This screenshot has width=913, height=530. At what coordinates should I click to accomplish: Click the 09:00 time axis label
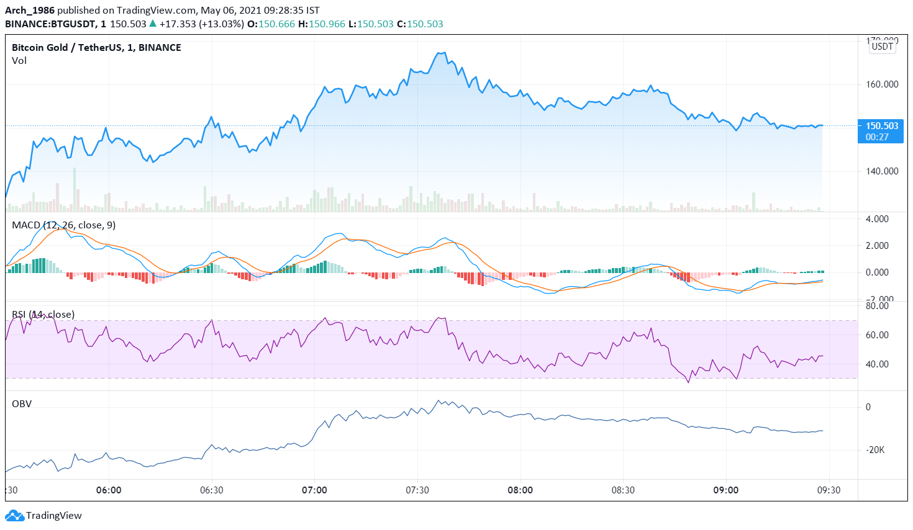pos(726,490)
